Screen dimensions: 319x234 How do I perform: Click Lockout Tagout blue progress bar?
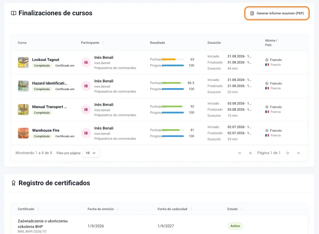[x=173, y=65]
